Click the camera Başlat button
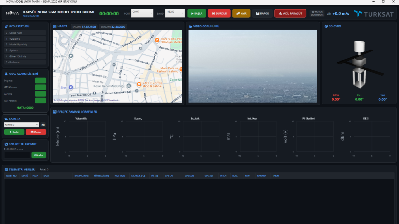Screen dimensions: 399x224 coord(14,132)
